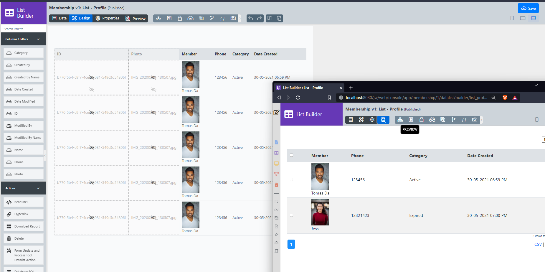
Task: Open the Data tab in the builder
Action: [x=60, y=18]
